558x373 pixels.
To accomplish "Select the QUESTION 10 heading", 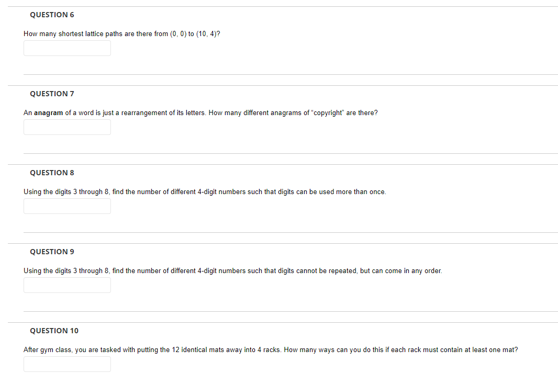I will (54, 331).
